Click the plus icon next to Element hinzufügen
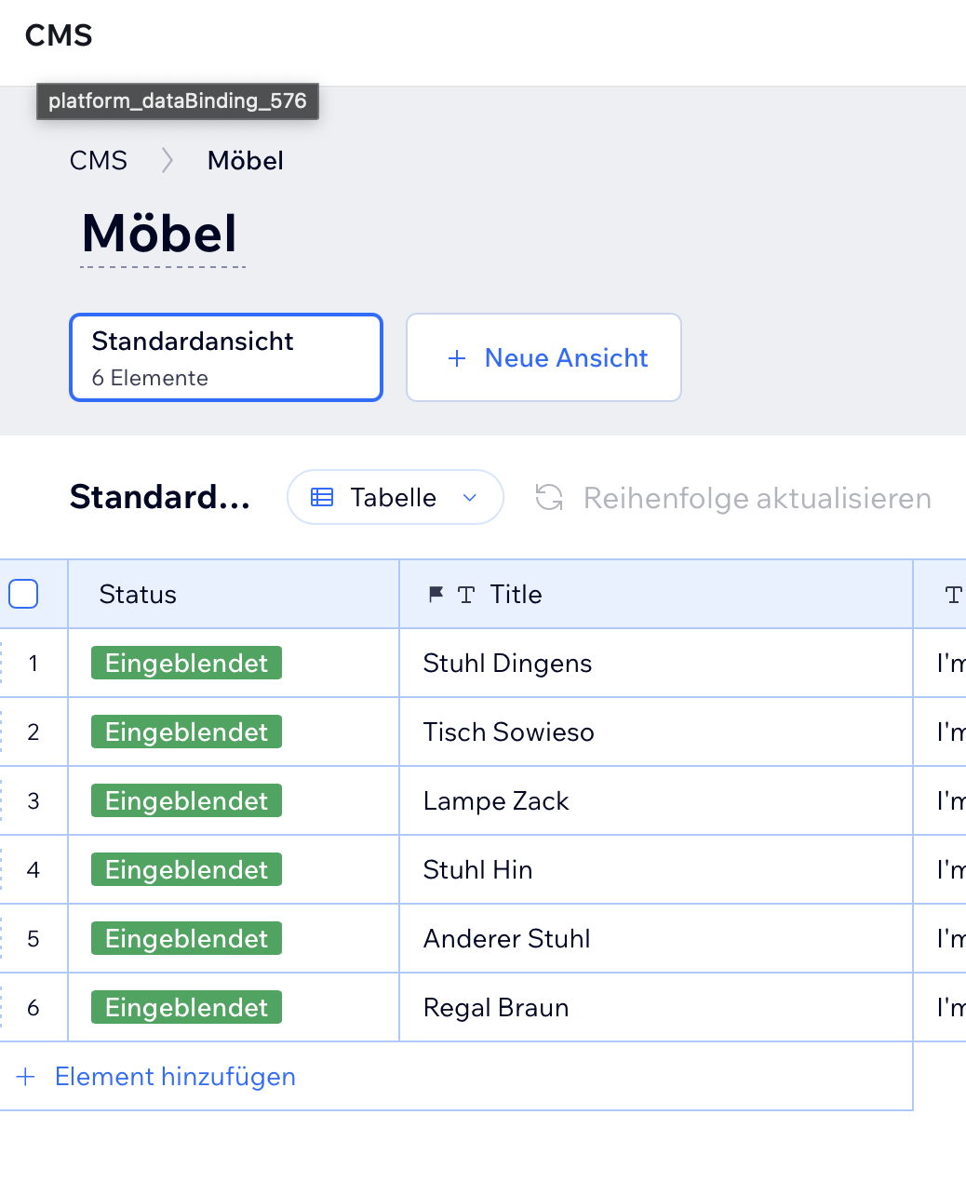The height and width of the screenshot is (1195, 966). (26, 1077)
